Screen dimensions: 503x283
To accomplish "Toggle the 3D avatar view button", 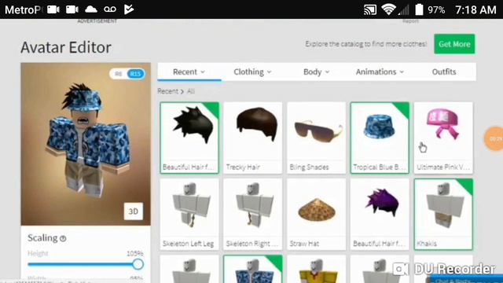I will pos(134,211).
